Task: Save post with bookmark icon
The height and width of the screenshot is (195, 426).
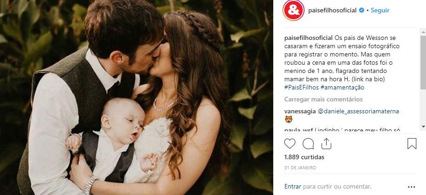Action: 412,144
